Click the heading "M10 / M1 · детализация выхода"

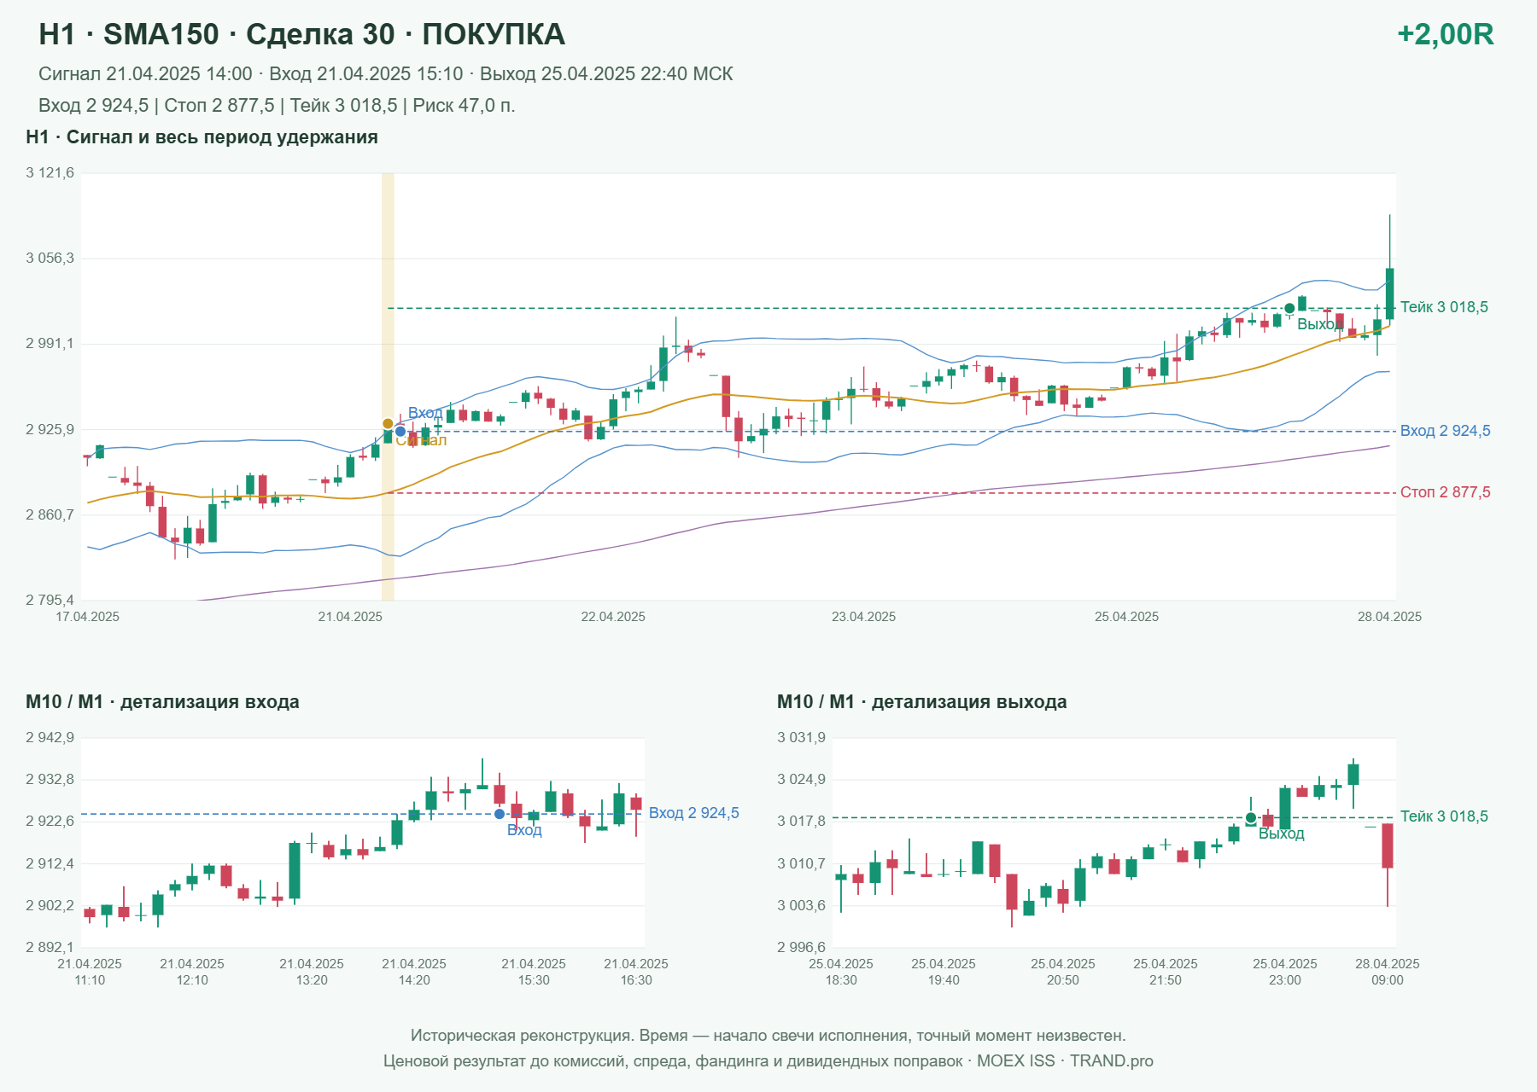922,702
